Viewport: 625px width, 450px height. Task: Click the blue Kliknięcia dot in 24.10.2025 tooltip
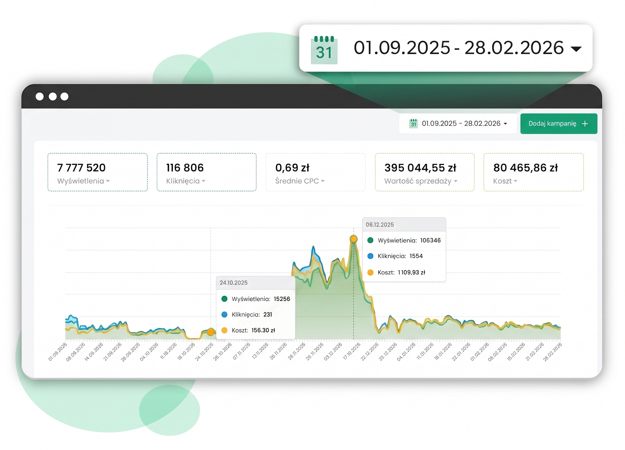pyautogui.click(x=224, y=314)
